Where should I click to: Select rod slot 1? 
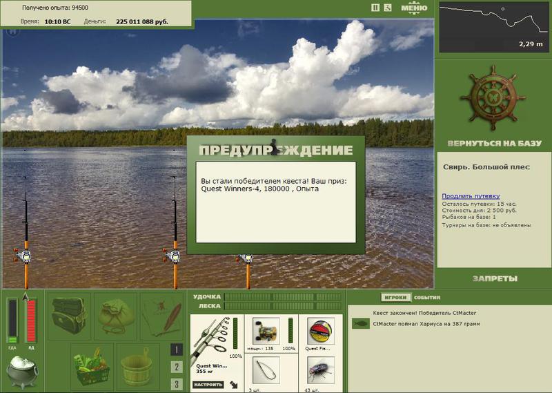[177, 349]
